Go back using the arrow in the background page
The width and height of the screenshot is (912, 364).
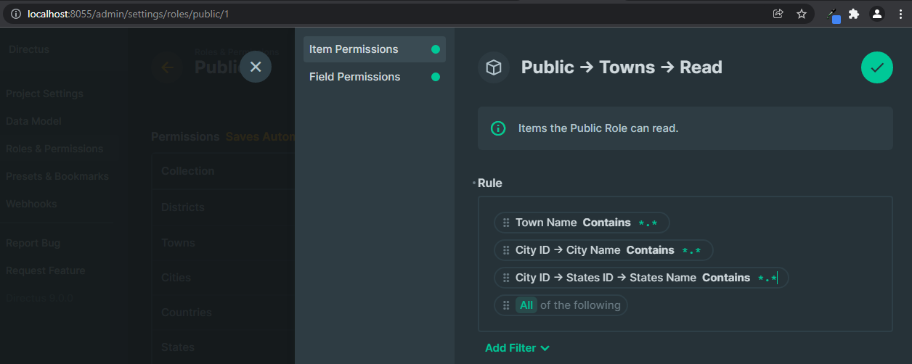pos(167,67)
